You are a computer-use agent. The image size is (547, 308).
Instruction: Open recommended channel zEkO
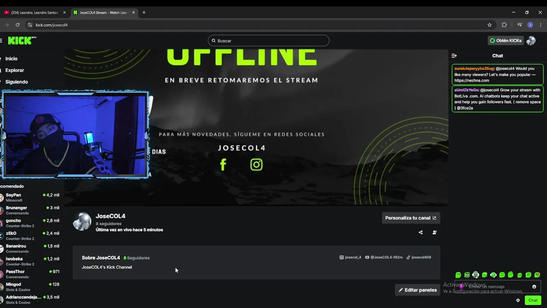(x=30, y=236)
